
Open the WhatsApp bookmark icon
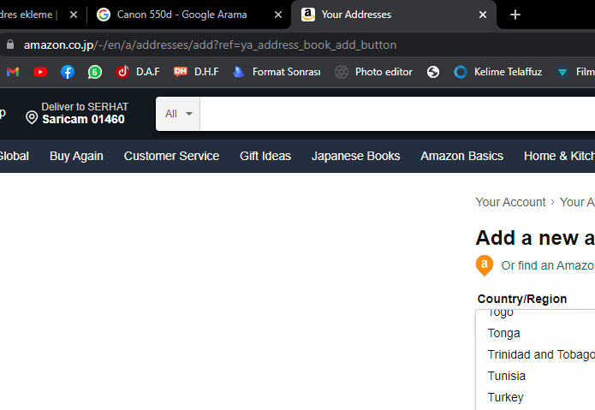coord(95,72)
